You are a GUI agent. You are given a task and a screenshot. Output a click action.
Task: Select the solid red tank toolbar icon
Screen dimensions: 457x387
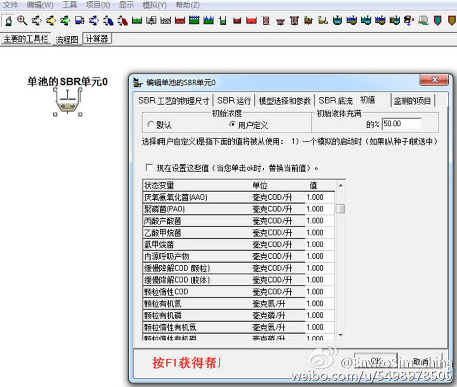251,20
